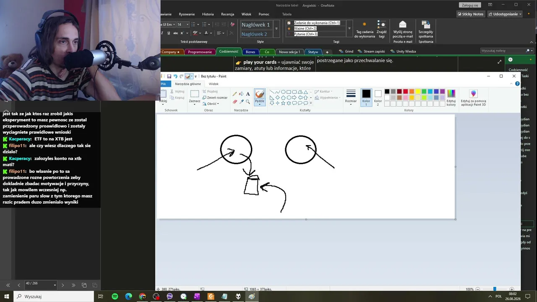Click Zmień rozmiar in Paint
Screen dimensions: 537x302
click(215, 98)
